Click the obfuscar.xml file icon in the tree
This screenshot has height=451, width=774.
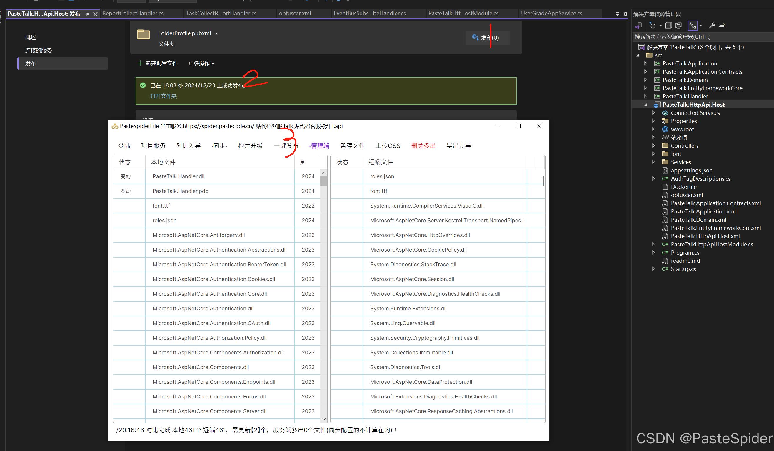point(665,195)
